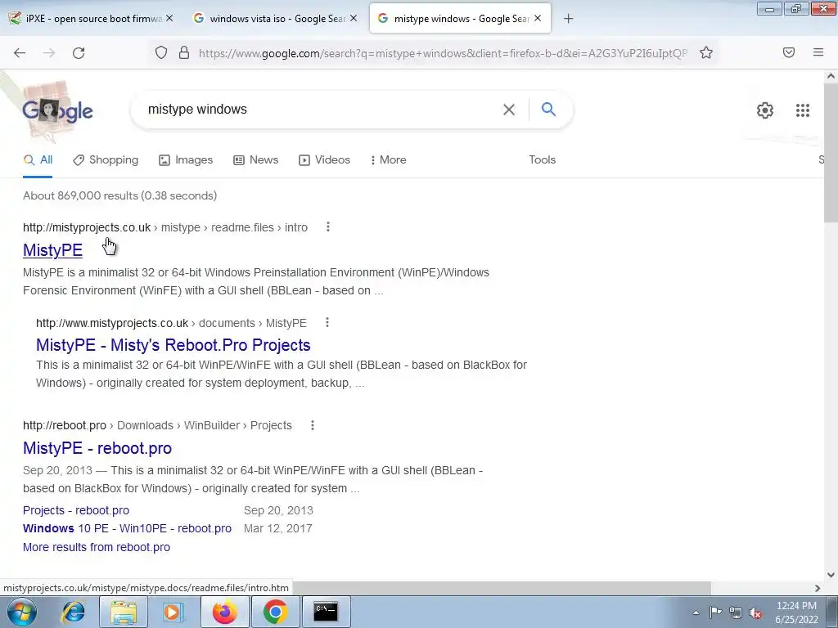The width and height of the screenshot is (838, 628).
Task: Open options for the reboot.pro result
Action: pos(313,425)
